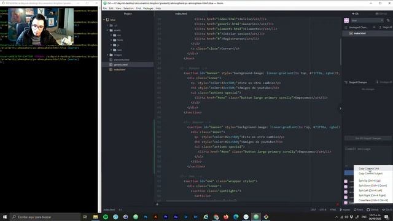The height and width of the screenshot is (221, 393).
Task: Expand the fonts folder
Action: 111,40
